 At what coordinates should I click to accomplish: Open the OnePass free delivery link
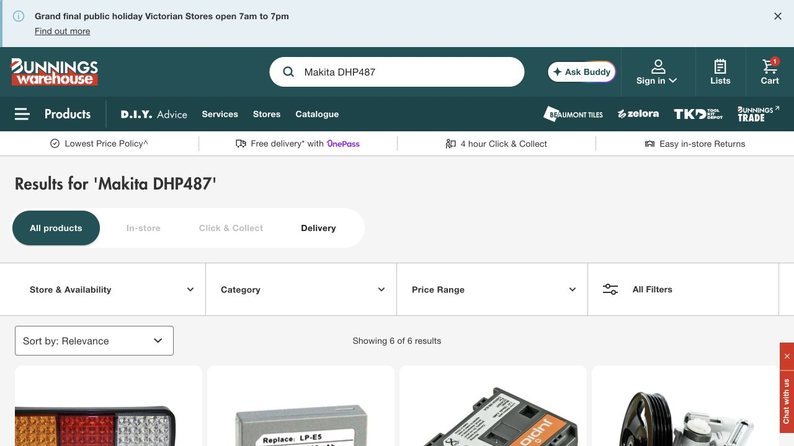[x=343, y=144]
